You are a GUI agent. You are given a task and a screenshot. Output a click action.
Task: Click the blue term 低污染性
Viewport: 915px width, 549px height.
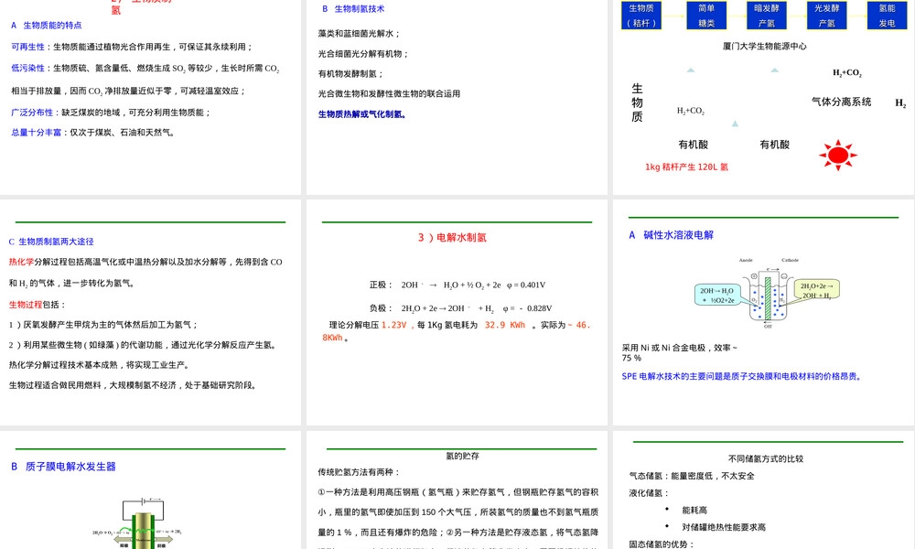click(x=27, y=69)
